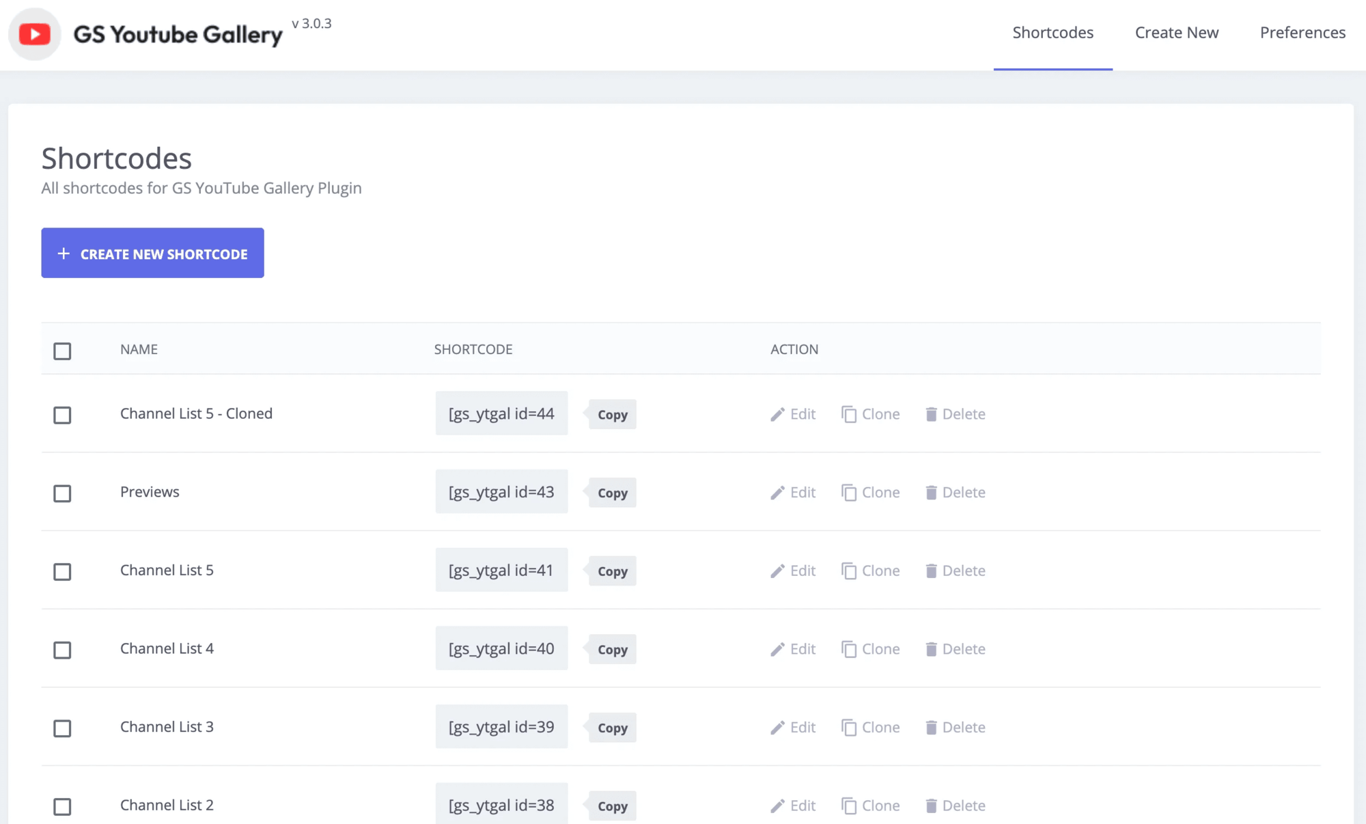Viewport: 1366px width, 824px height.
Task: Click the version label v 3.0.3
Action: click(311, 23)
